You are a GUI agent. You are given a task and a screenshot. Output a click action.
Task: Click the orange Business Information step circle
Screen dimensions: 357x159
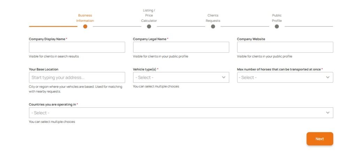tap(85, 26)
